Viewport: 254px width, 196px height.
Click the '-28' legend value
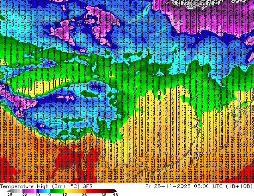[8, 194]
